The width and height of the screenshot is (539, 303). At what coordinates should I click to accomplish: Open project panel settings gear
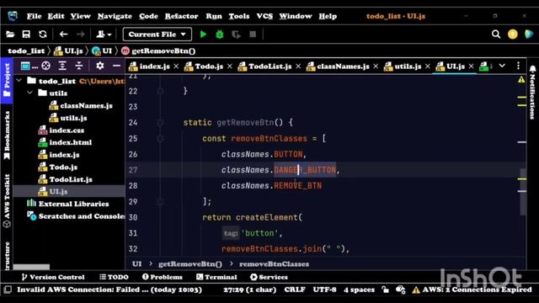tap(99, 66)
